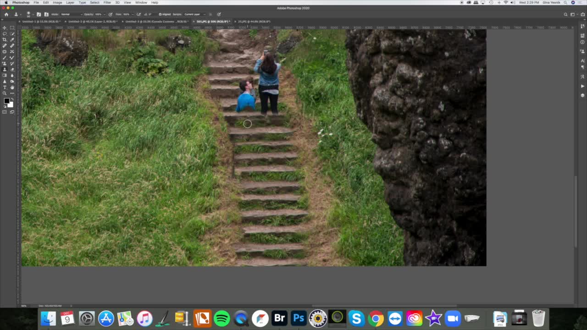Expand the tool preset picker arrow
Screen dimensions: 587x330
point(21,14)
